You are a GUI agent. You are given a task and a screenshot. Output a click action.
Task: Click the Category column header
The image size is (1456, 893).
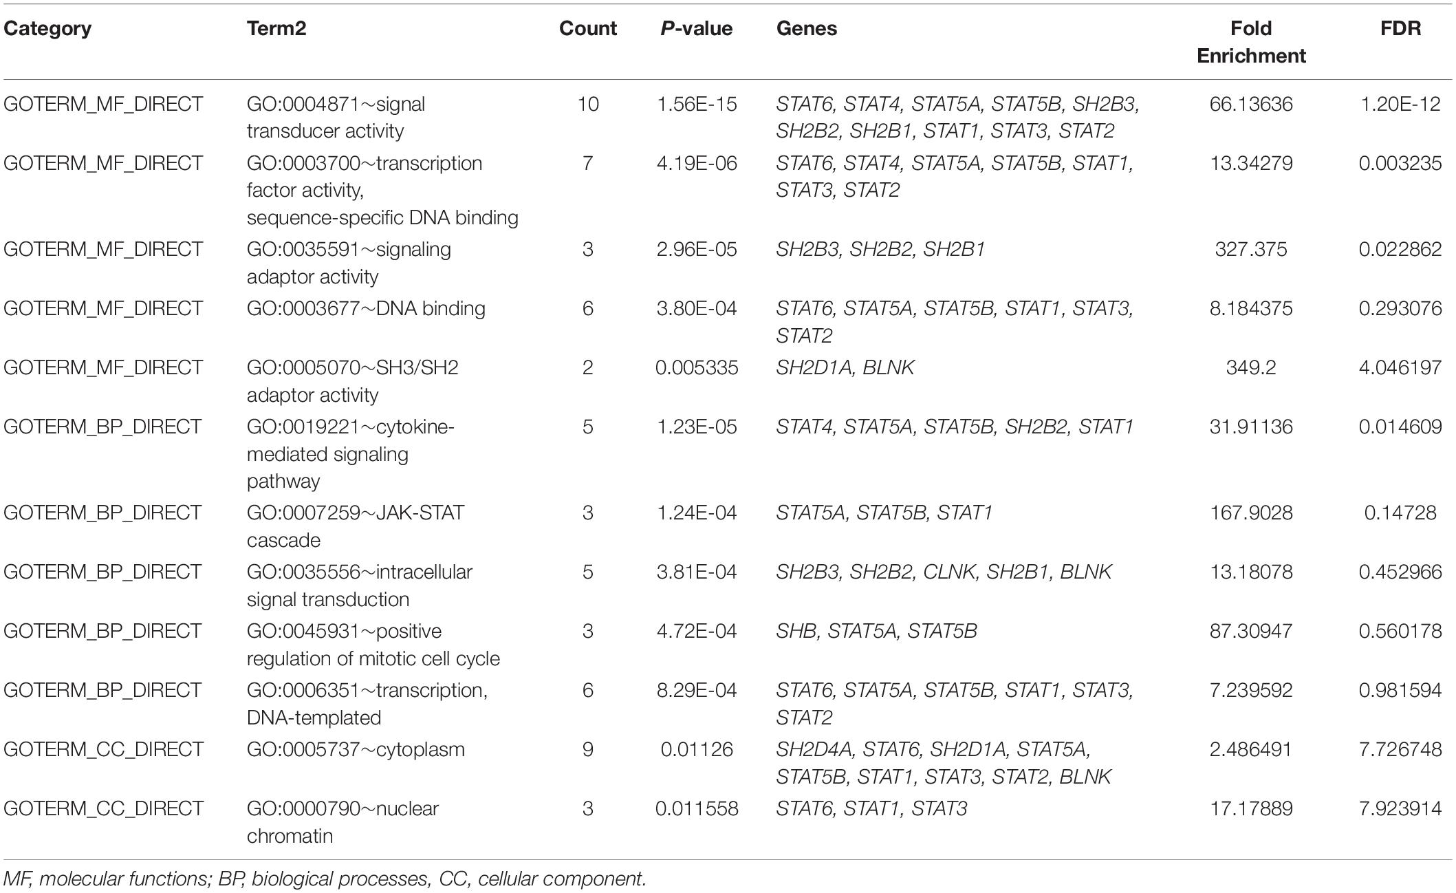pos(47,29)
